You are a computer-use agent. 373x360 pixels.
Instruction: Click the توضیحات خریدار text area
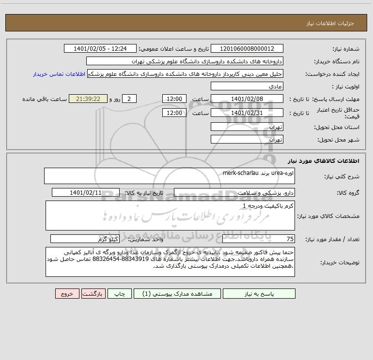170,262
